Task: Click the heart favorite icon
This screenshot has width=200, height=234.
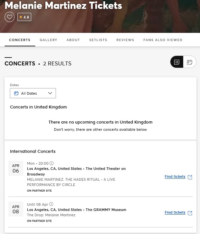Action: coord(10,17)
